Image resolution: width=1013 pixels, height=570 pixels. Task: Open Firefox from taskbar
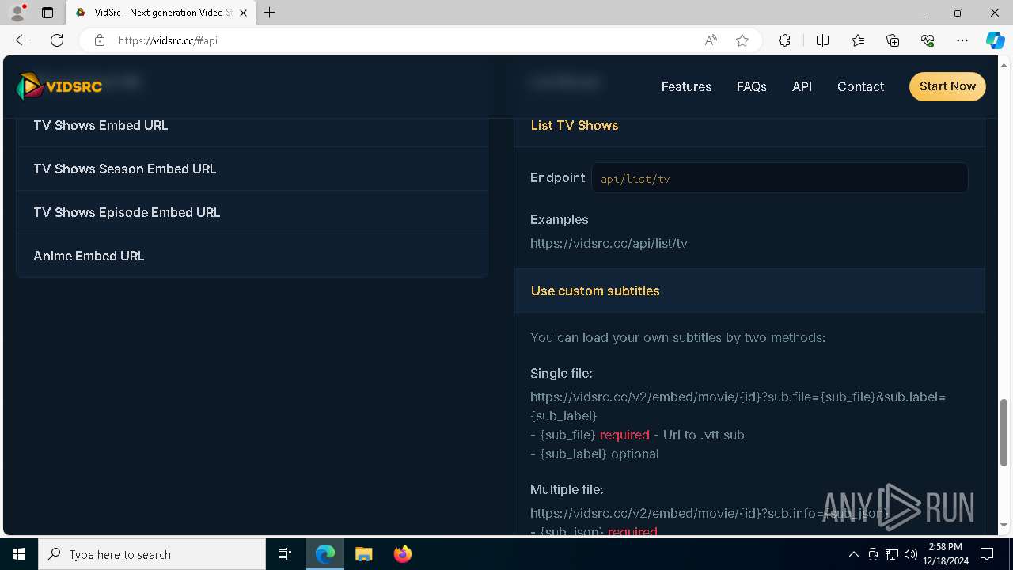click(402, 554)
